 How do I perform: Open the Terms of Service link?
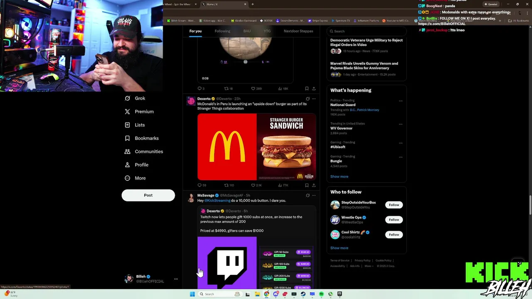coord(340,260)
